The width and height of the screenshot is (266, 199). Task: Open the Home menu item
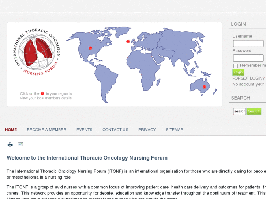[x=11, y=130]
